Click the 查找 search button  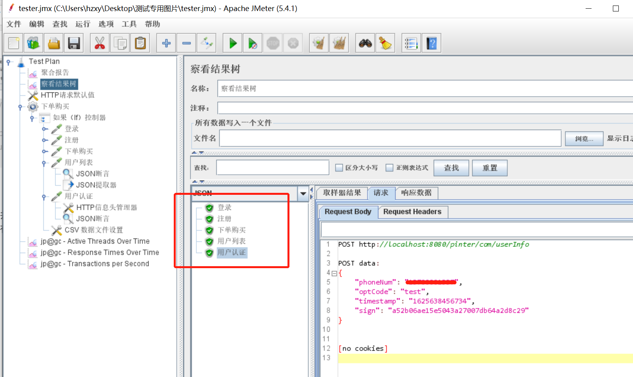451,168
